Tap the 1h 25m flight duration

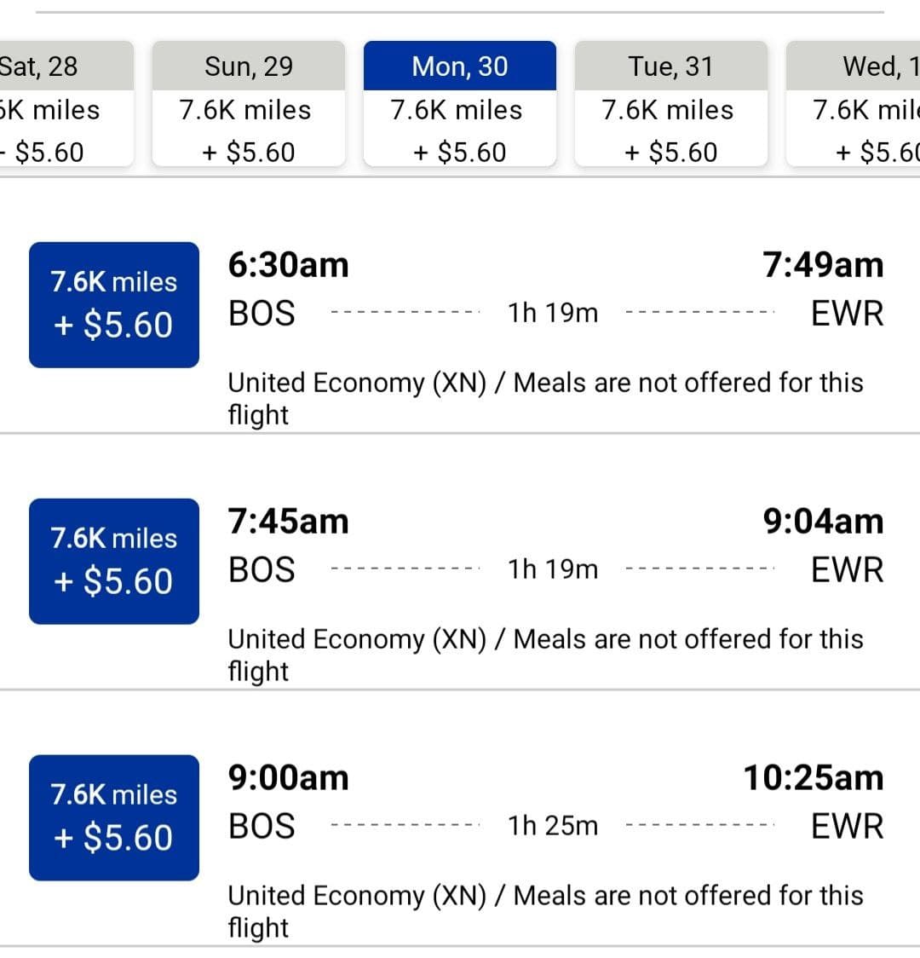click(553, 826)
